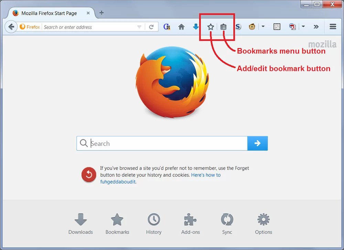Image resolution: width=344 pixels, height=250 pixels.
Task: Click the magnifier icon in search box
Action: click(x=84, y=143)
